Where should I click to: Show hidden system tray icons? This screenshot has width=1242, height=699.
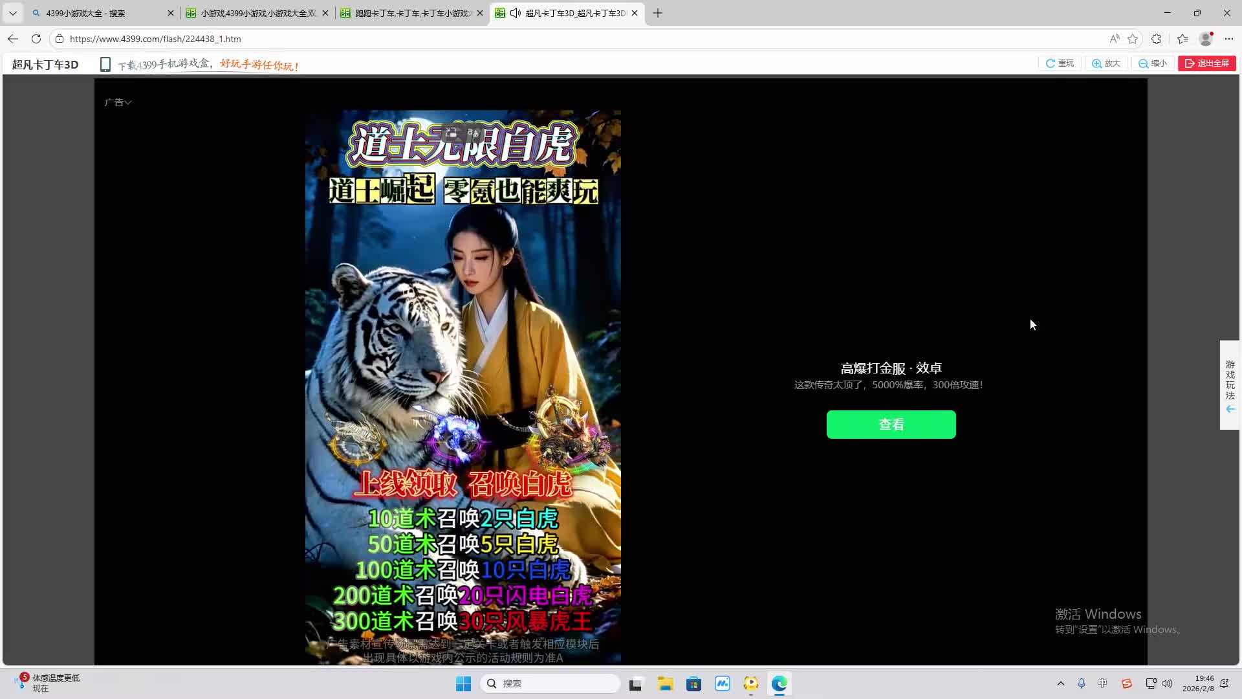point(1060,683)
